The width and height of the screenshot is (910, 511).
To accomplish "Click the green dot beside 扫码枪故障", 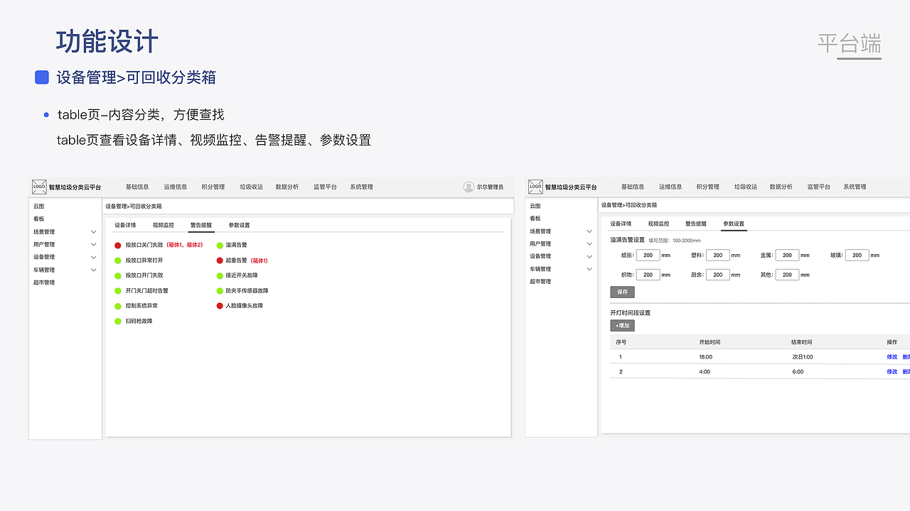I will [118, 322].
